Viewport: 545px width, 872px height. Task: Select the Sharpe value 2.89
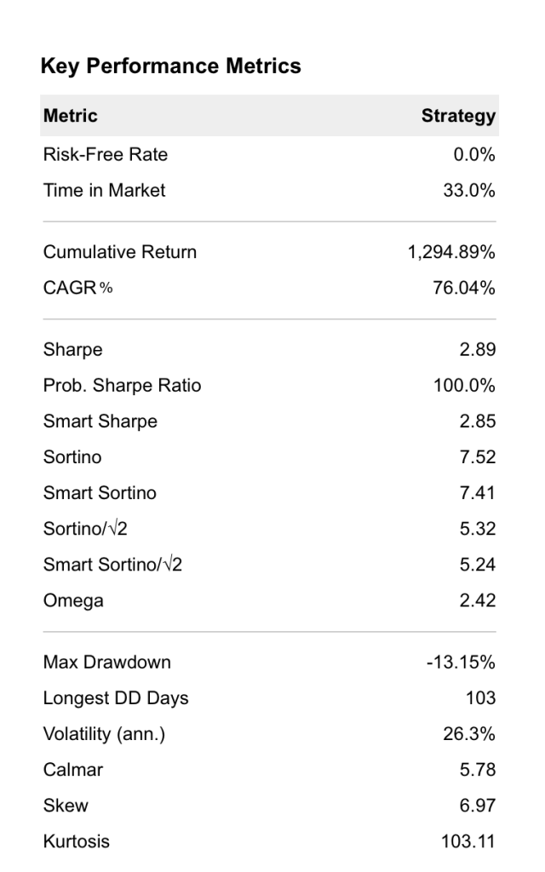click(x=477, y=350)
